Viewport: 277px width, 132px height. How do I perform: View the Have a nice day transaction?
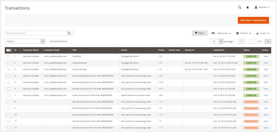pos(266,70)
